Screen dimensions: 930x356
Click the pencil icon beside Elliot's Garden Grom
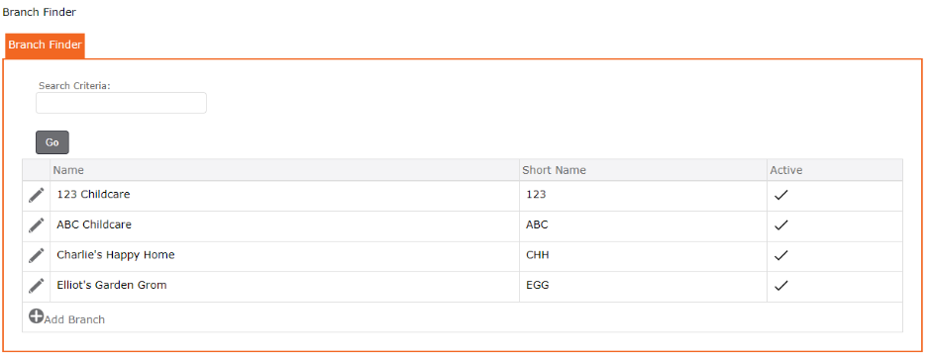(x=37, y=286)
